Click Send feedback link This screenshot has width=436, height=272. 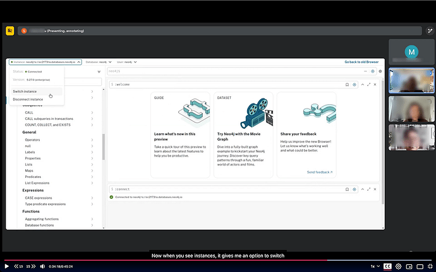(x=320, y=172)
